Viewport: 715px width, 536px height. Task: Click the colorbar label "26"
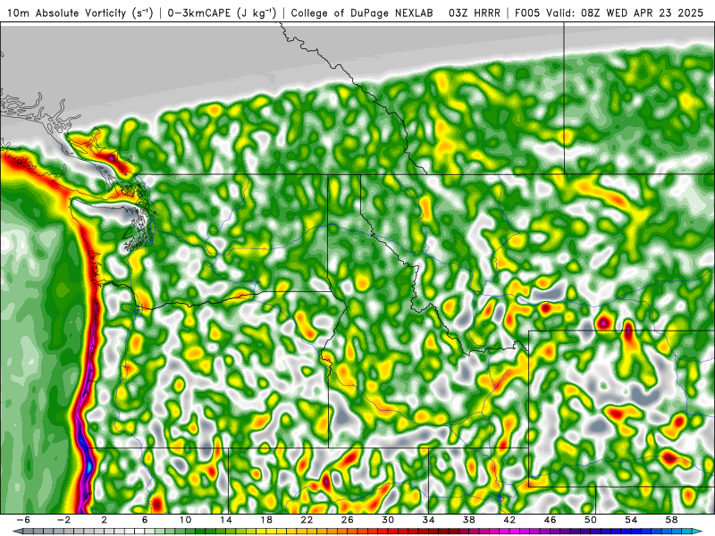pos(347,519)
